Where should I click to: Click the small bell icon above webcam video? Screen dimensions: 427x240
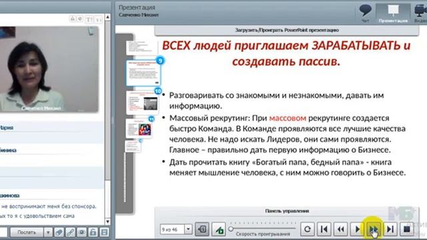pos(73,19)
